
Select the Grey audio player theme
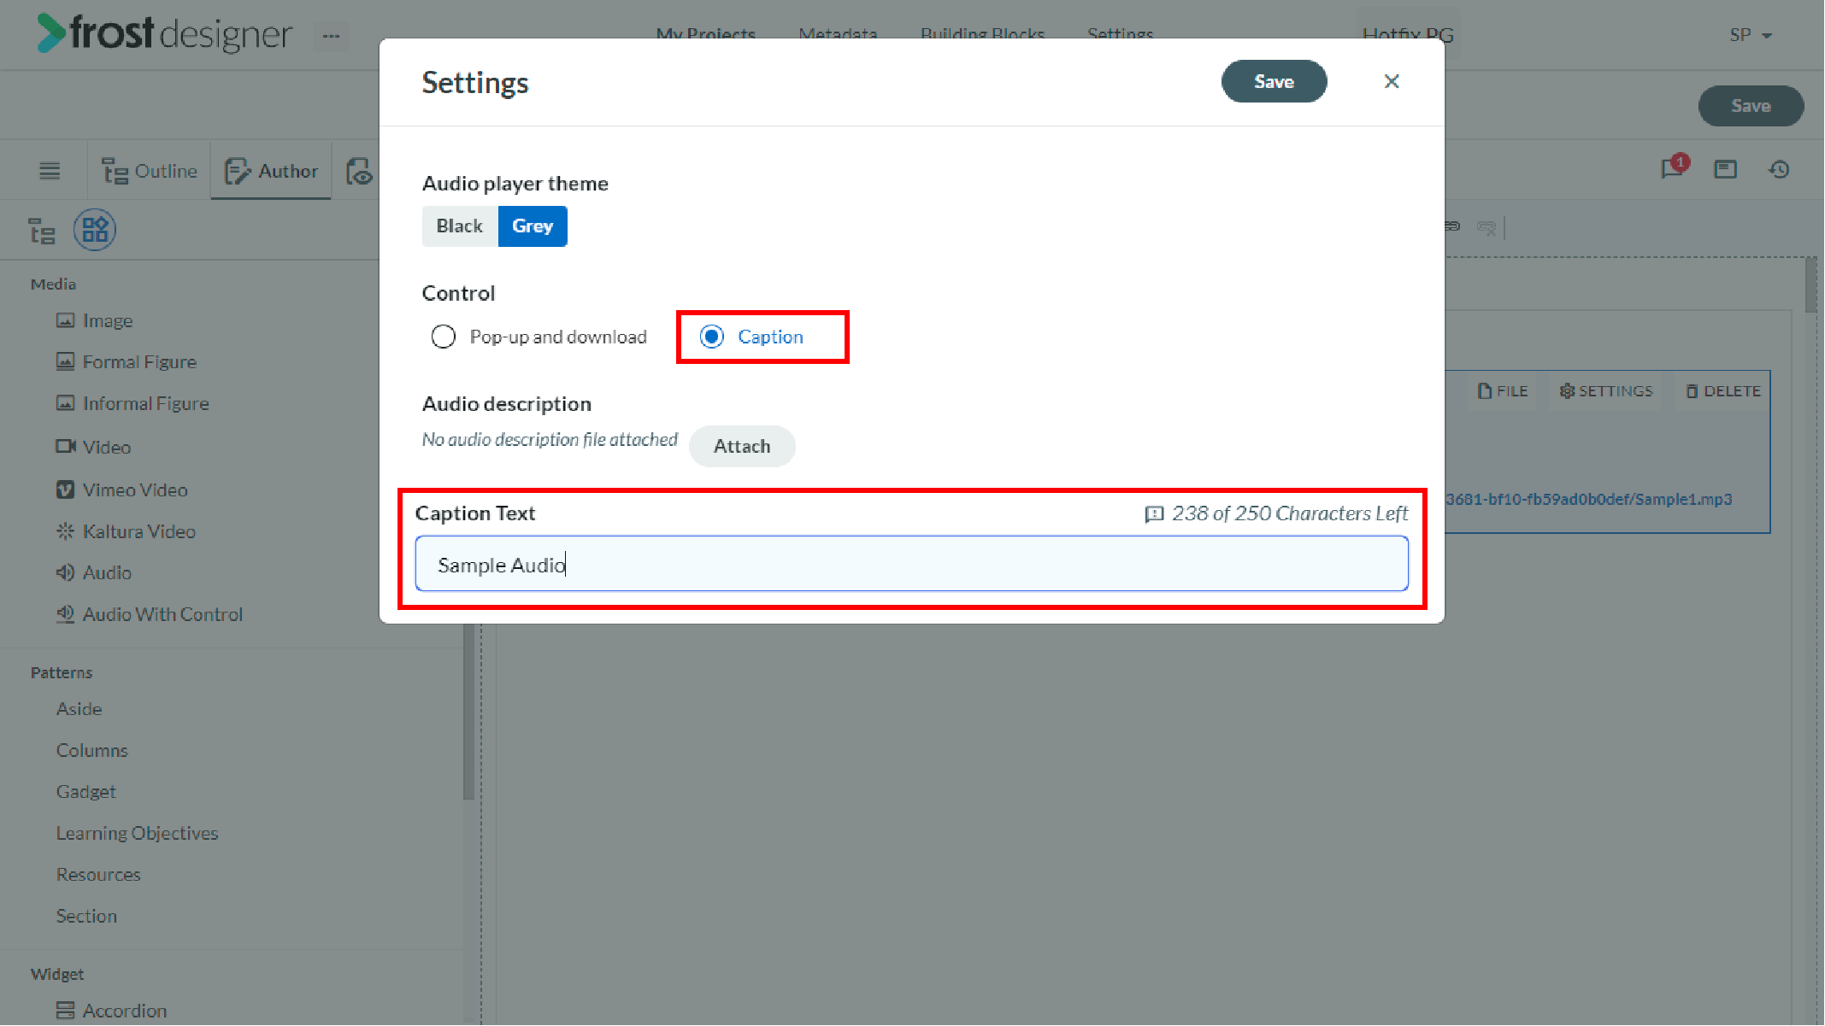(x=533, y=226)
